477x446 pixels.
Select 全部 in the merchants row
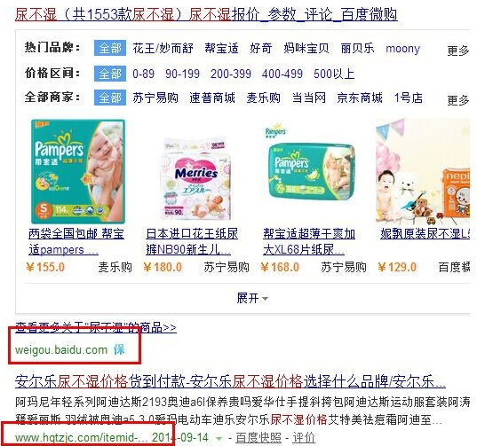click(x=110, y=98)
